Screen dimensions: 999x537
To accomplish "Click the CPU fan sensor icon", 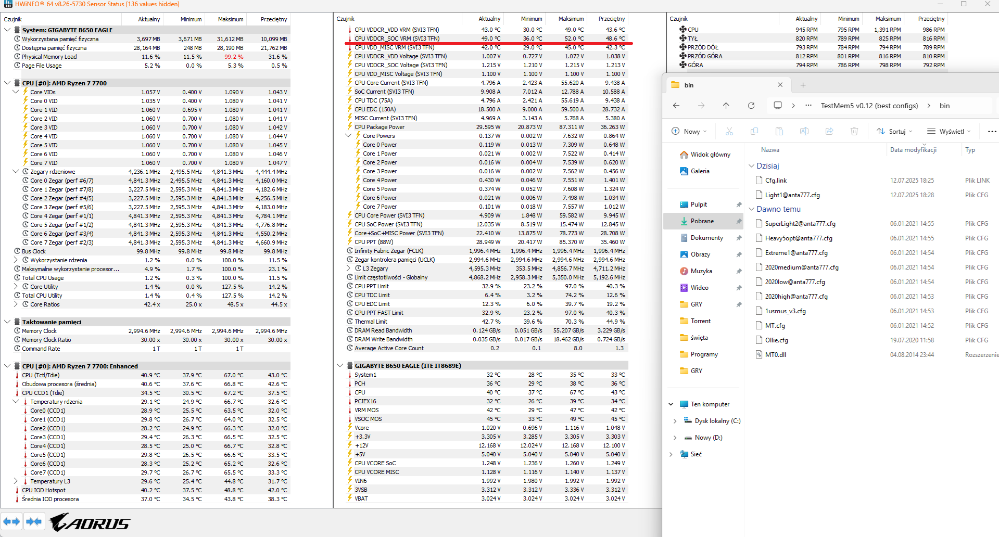I will click(x=682, y=30).
